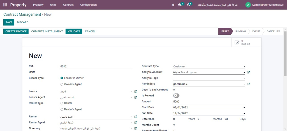This screenshot has height=131, width=287.
Task: Set contract status to Running stage
Action: click(x=240, y=31)
